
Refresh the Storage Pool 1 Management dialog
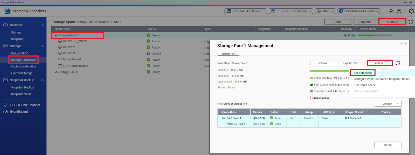coord(398,63)
